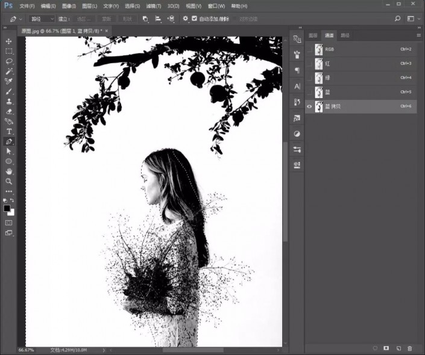Viewport: 425px width, 355px height.
Task: Toggle the 自动添加/删除 checkbox
Action: [194, 19]
